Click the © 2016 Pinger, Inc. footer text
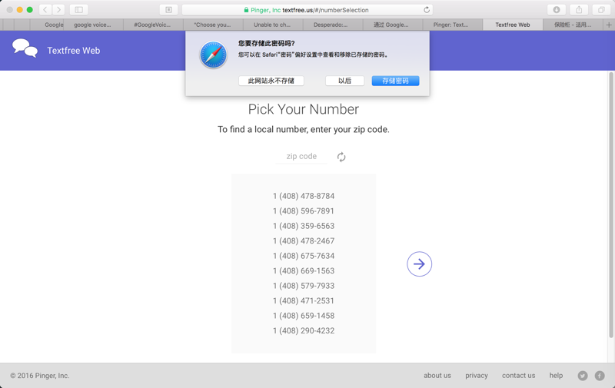Screen dimensions: 615x388 40,376
